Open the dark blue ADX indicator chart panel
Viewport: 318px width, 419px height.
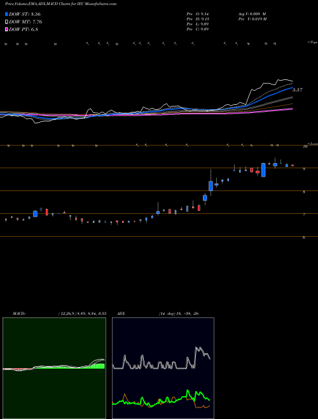[x=163, y=368]
